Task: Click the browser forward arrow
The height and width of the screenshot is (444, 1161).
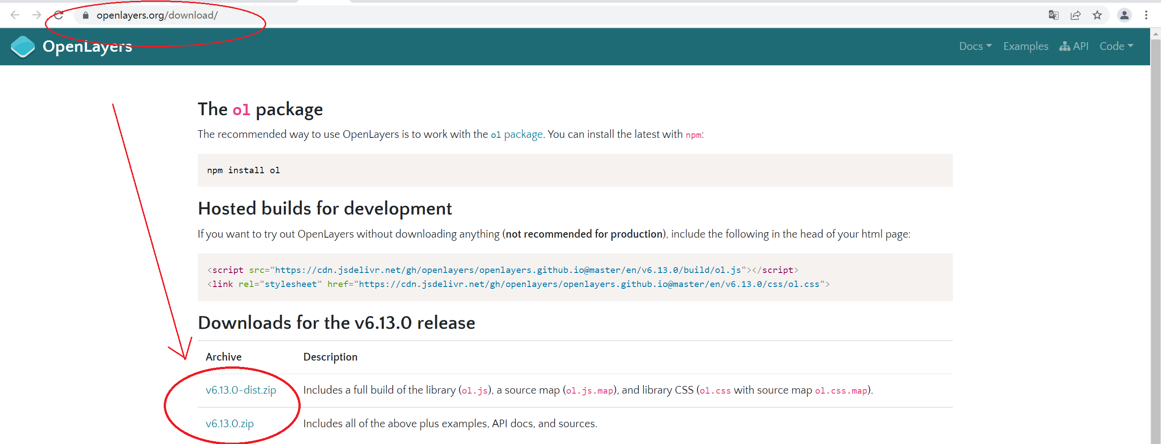Action: click(37, 15)
